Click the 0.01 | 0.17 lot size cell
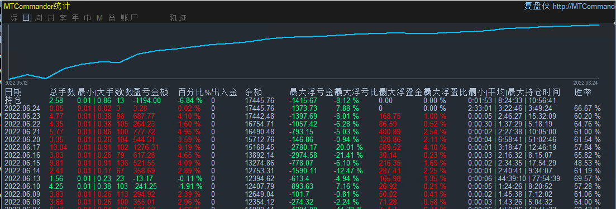The height and width of the screenshot is (209, 616). tap(94, 171)
